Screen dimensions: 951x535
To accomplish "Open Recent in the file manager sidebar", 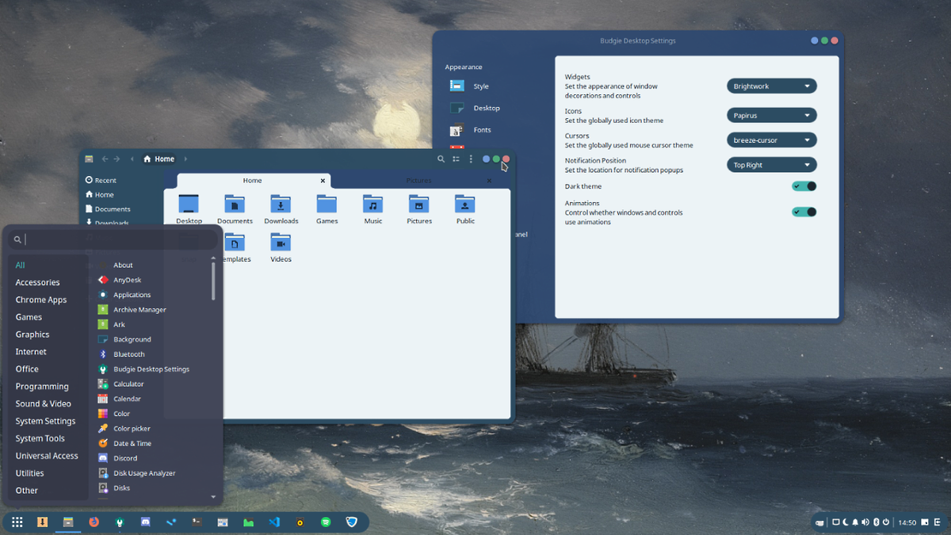I will click(101, 181).
